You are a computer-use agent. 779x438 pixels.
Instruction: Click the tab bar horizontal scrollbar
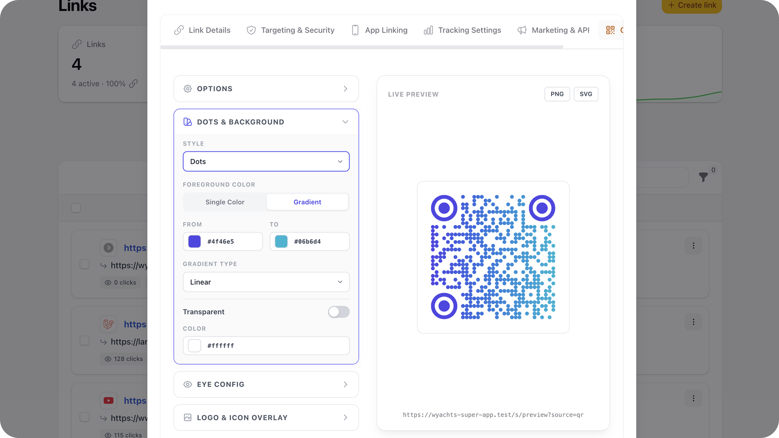(x=362, y=47)
